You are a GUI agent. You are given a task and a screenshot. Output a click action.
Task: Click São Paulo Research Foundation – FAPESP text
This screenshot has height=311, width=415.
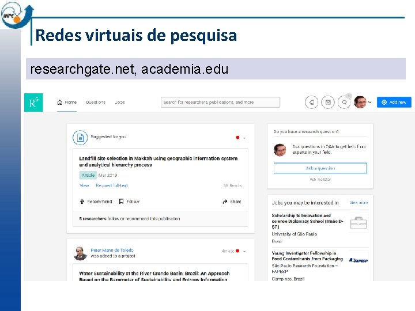304,268
